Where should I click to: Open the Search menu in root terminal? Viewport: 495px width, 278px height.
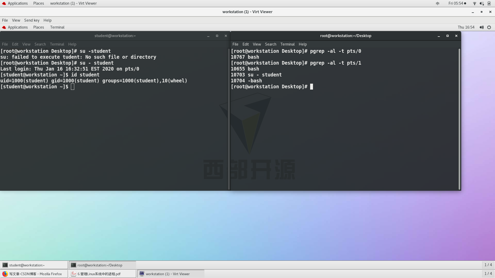[270, 44]
